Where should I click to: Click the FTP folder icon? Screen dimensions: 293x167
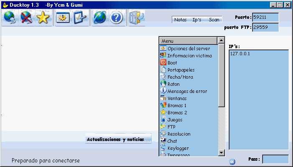(x=163, y=126)
